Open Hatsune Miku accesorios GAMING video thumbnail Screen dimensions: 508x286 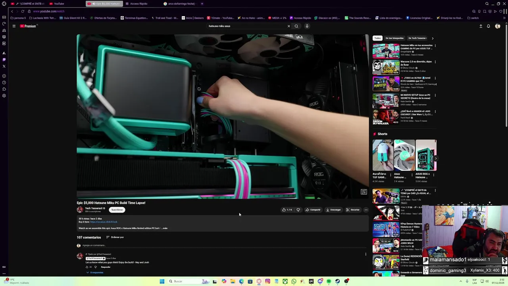386,51
